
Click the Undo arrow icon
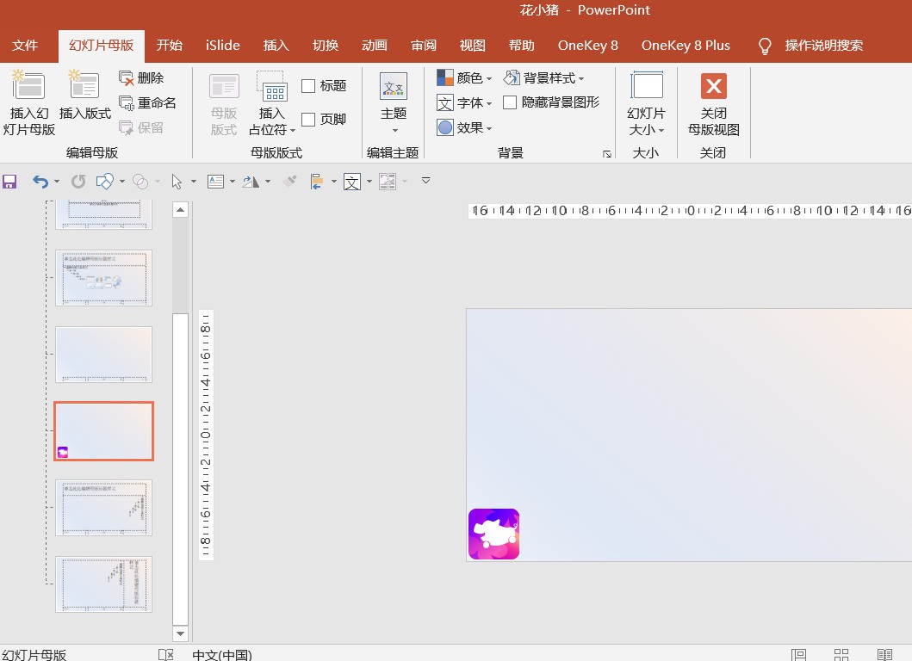[x=40, y=182]
